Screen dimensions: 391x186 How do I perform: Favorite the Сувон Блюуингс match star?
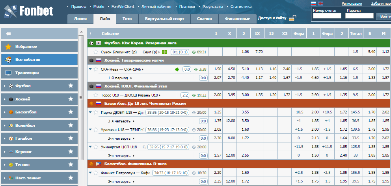coord(95,52)
